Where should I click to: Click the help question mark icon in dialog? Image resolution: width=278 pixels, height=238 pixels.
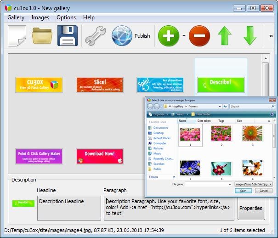point(272,114)
